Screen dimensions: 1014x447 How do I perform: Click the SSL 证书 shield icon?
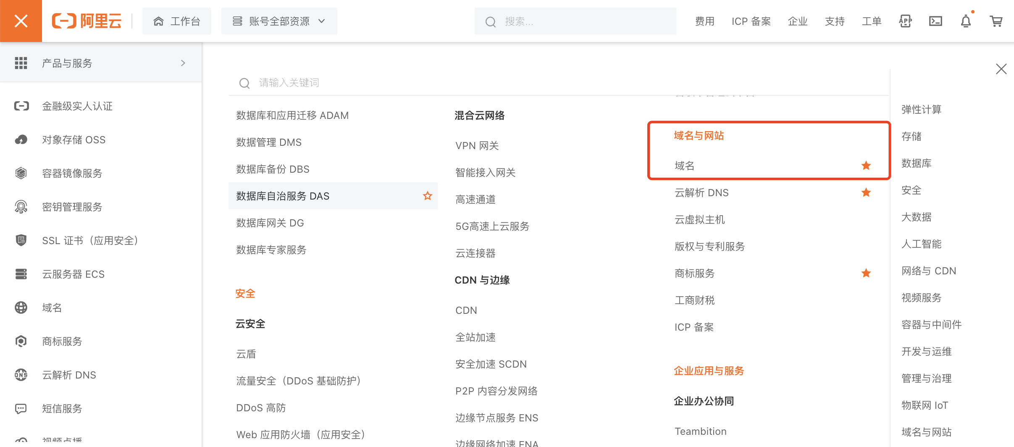tap(21, 240)
